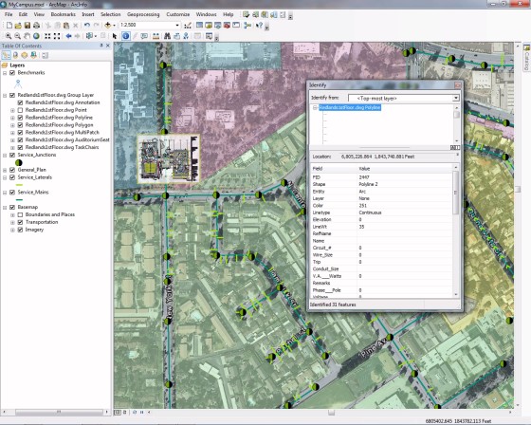Toggle Redlands1stFloor.dwg Group Layer checkbox
This screenshot has width=531, height=425.
tap(12, 95)
